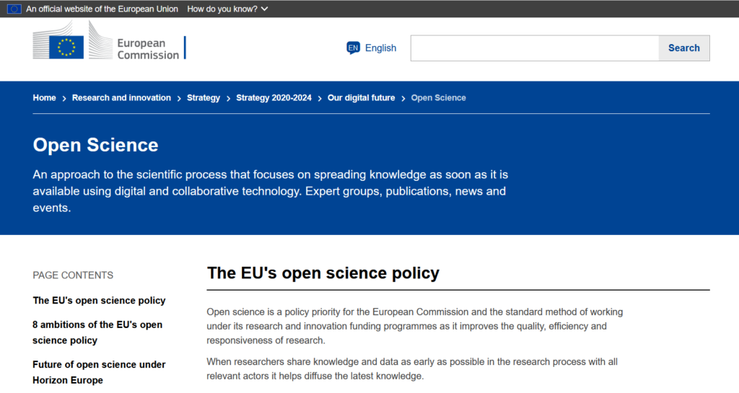Open Strategy 2020-2024 breadcrumb link
Viewport: 739px width, 393px height.
point(274,98)
